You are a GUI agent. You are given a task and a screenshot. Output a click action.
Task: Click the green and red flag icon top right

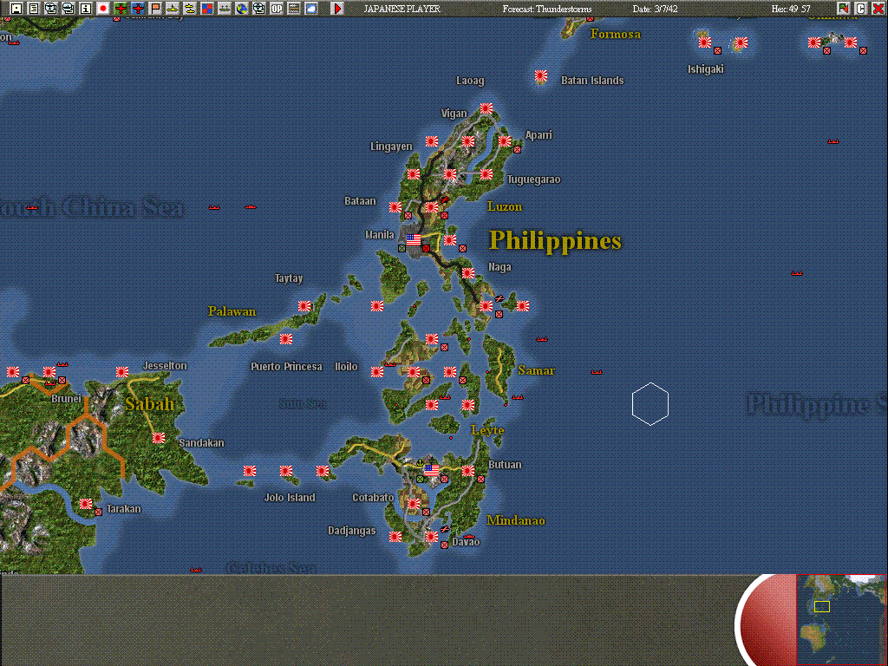[843, 9]
